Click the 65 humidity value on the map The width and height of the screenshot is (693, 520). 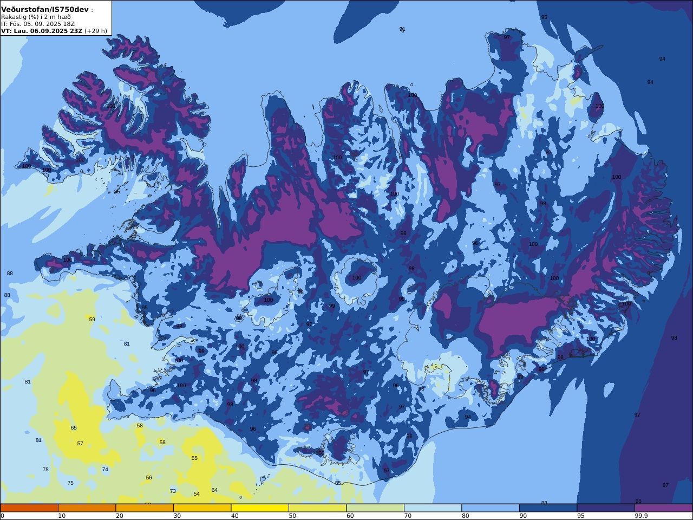[74, 428]
